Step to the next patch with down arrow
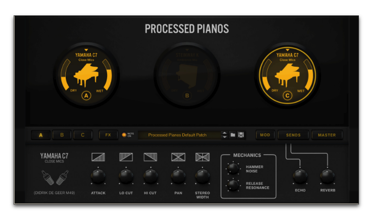This screenshot has height=219, width=373. click(x=224, y=137)
